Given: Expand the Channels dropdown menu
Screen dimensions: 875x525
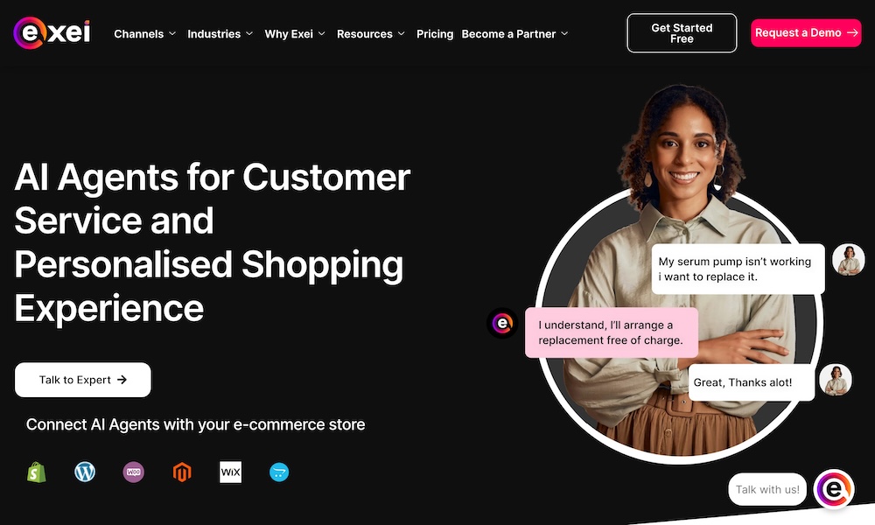Looking at the screenshot, I should [x=145, y=34].
